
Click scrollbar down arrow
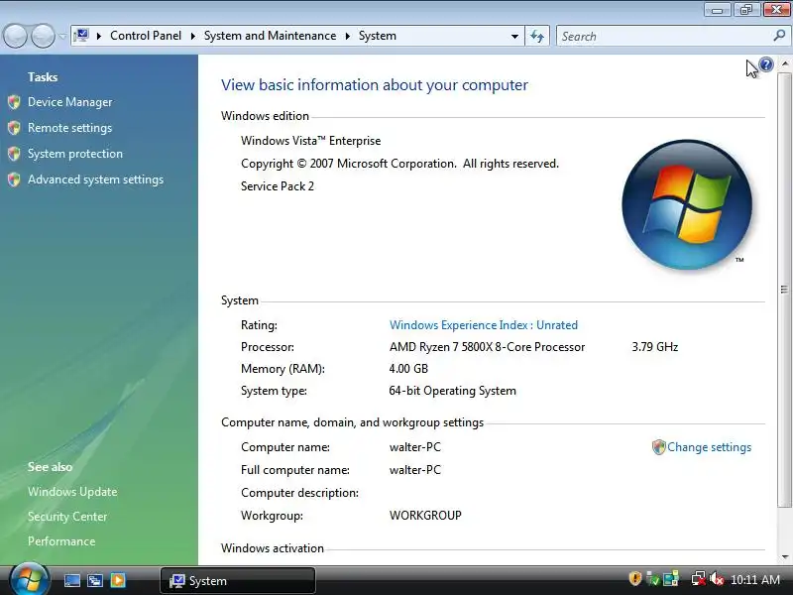point(785,557)
